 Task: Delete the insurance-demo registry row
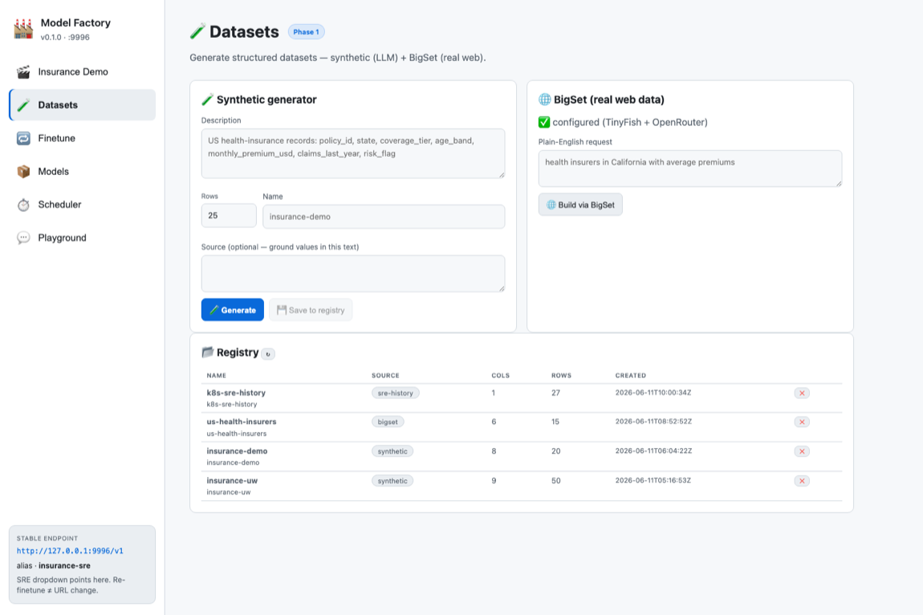[x=802, y=451]
